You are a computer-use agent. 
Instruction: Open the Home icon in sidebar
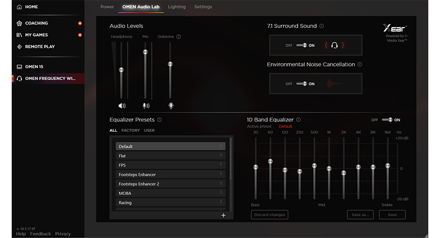[19, 7]
